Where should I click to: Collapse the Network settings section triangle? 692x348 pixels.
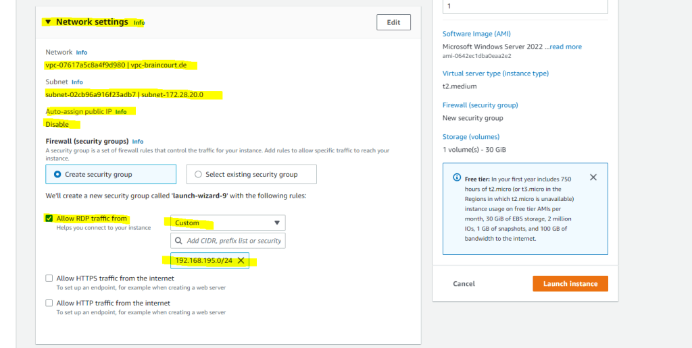[48, 22]
